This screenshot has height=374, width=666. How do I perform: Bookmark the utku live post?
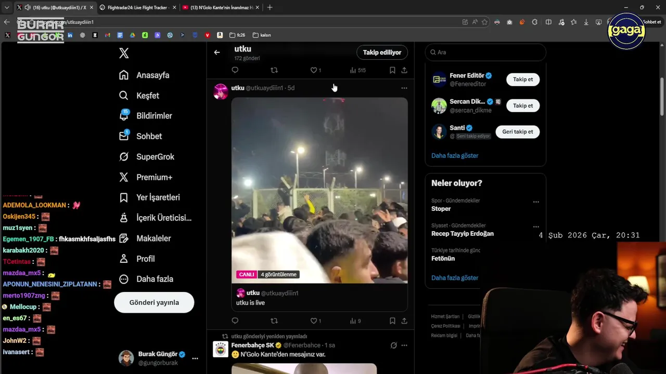(392, 321)
